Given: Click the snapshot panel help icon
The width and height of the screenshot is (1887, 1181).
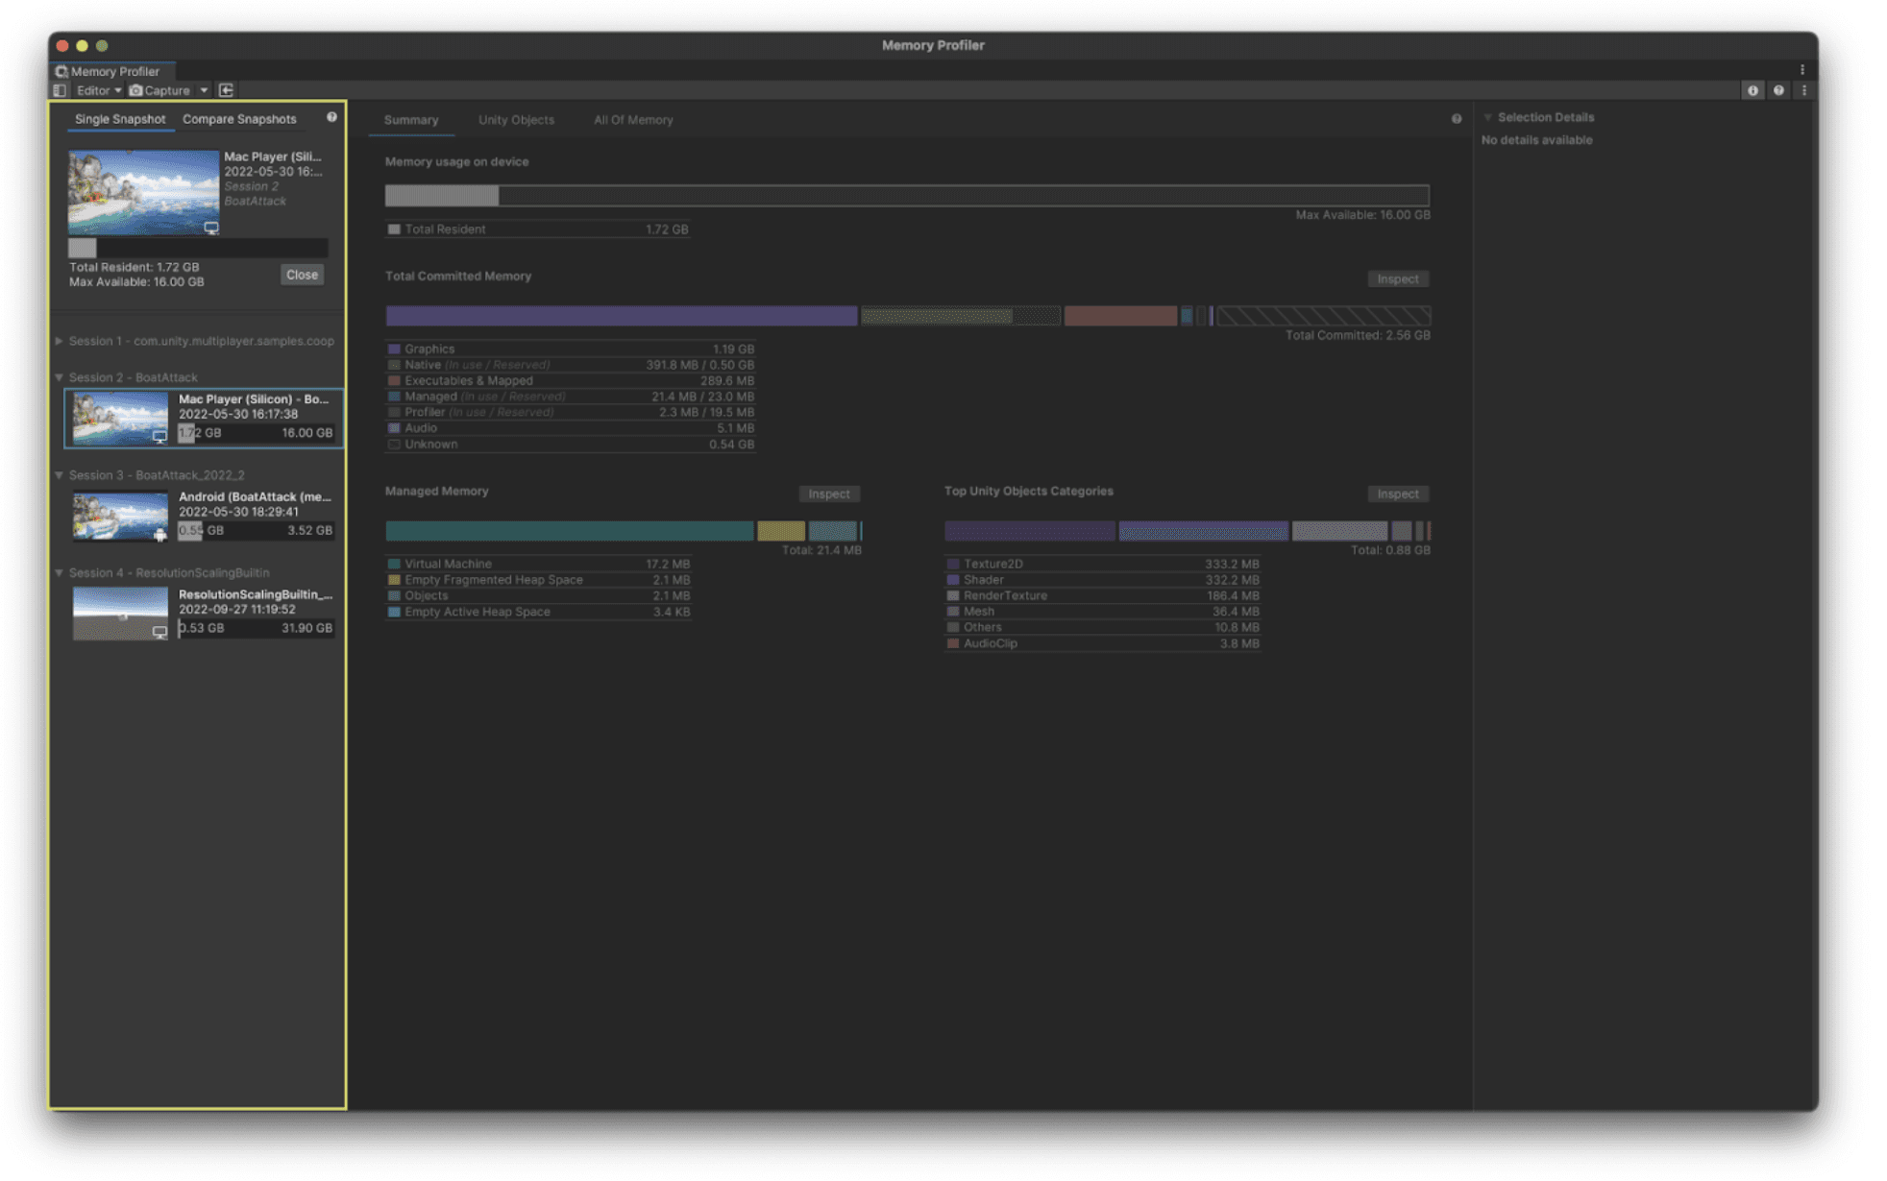Looking at the screenshot, I should pos(331,117).
